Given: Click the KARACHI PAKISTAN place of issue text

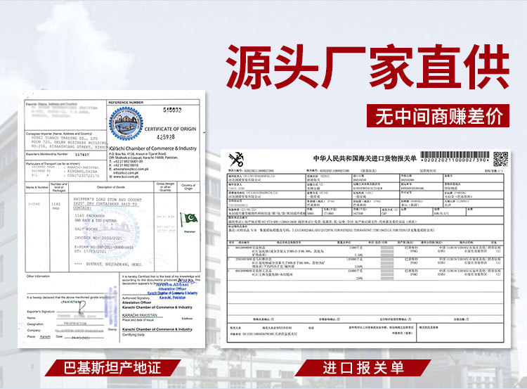Looking at the screenshot, I should (140, 315).
